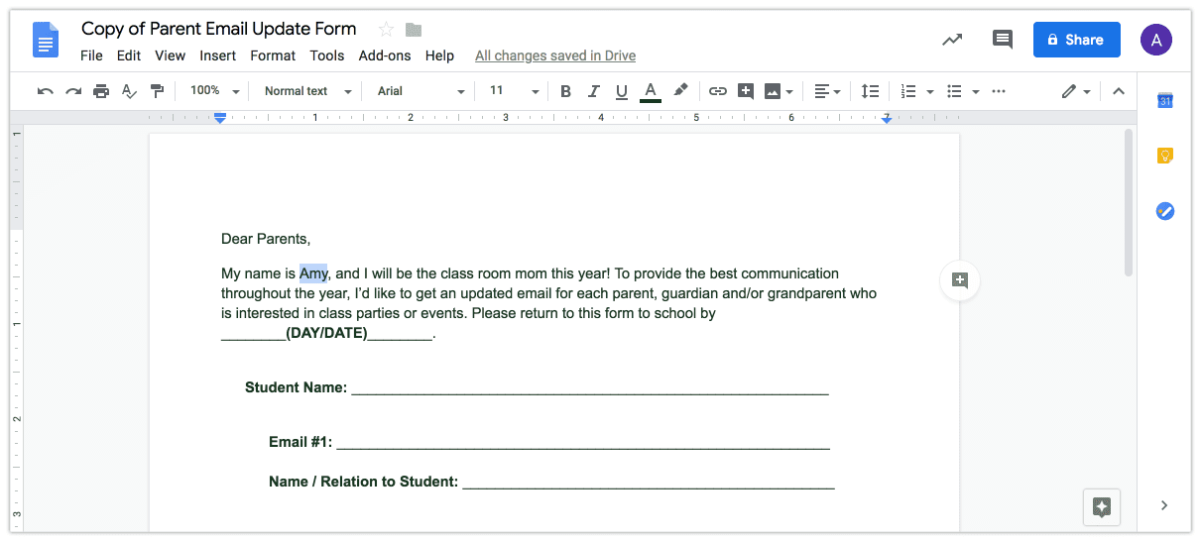Click 'Dear Parents,' greeting text

tap(266, 239)
